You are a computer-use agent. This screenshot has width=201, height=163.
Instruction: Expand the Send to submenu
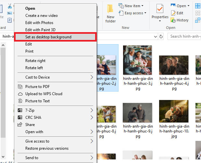92,158
